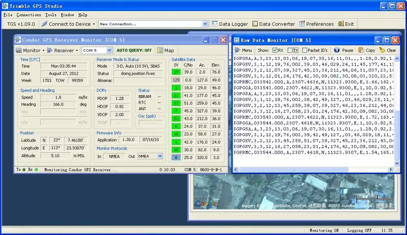Click the Mode field showing 3-D, Auto
This screenshot has height=235, width=407.
[138, 66]
